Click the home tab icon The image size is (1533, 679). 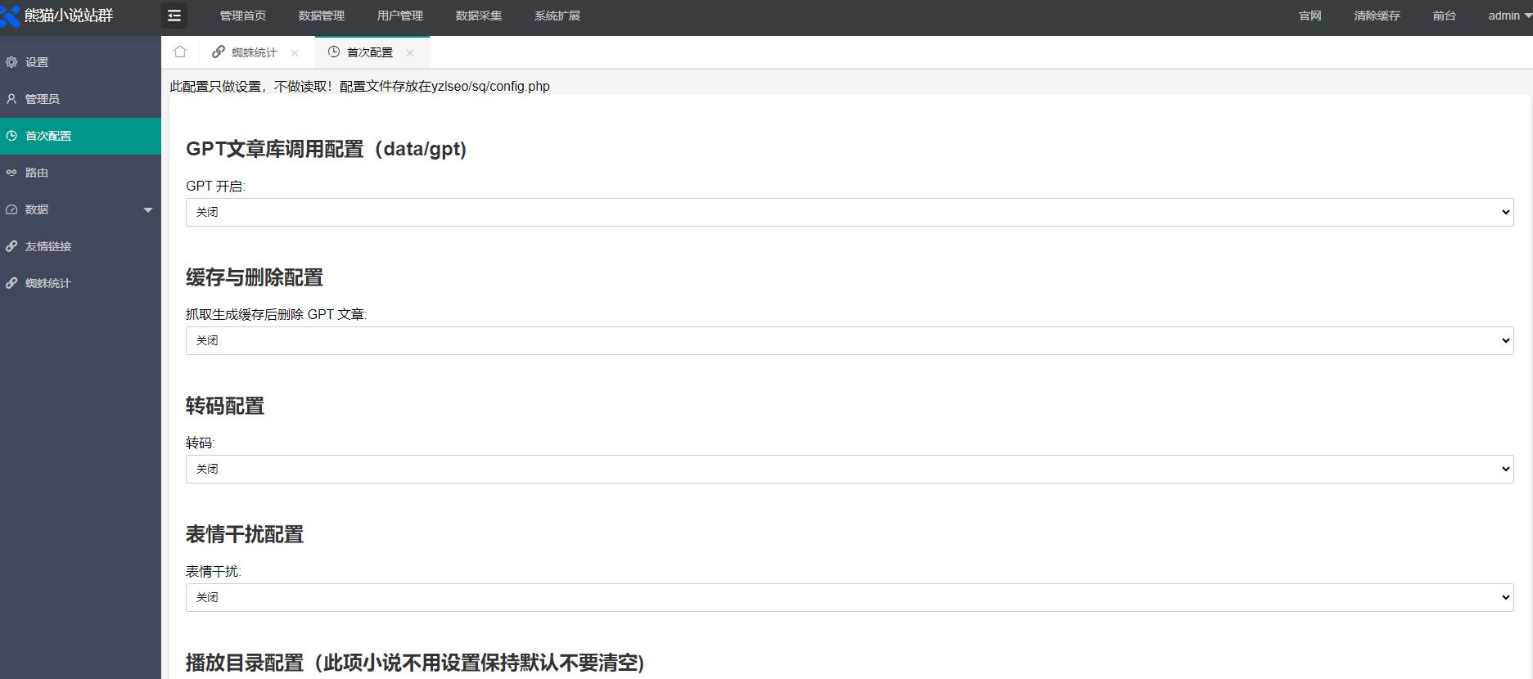click(x=180, y=52)
